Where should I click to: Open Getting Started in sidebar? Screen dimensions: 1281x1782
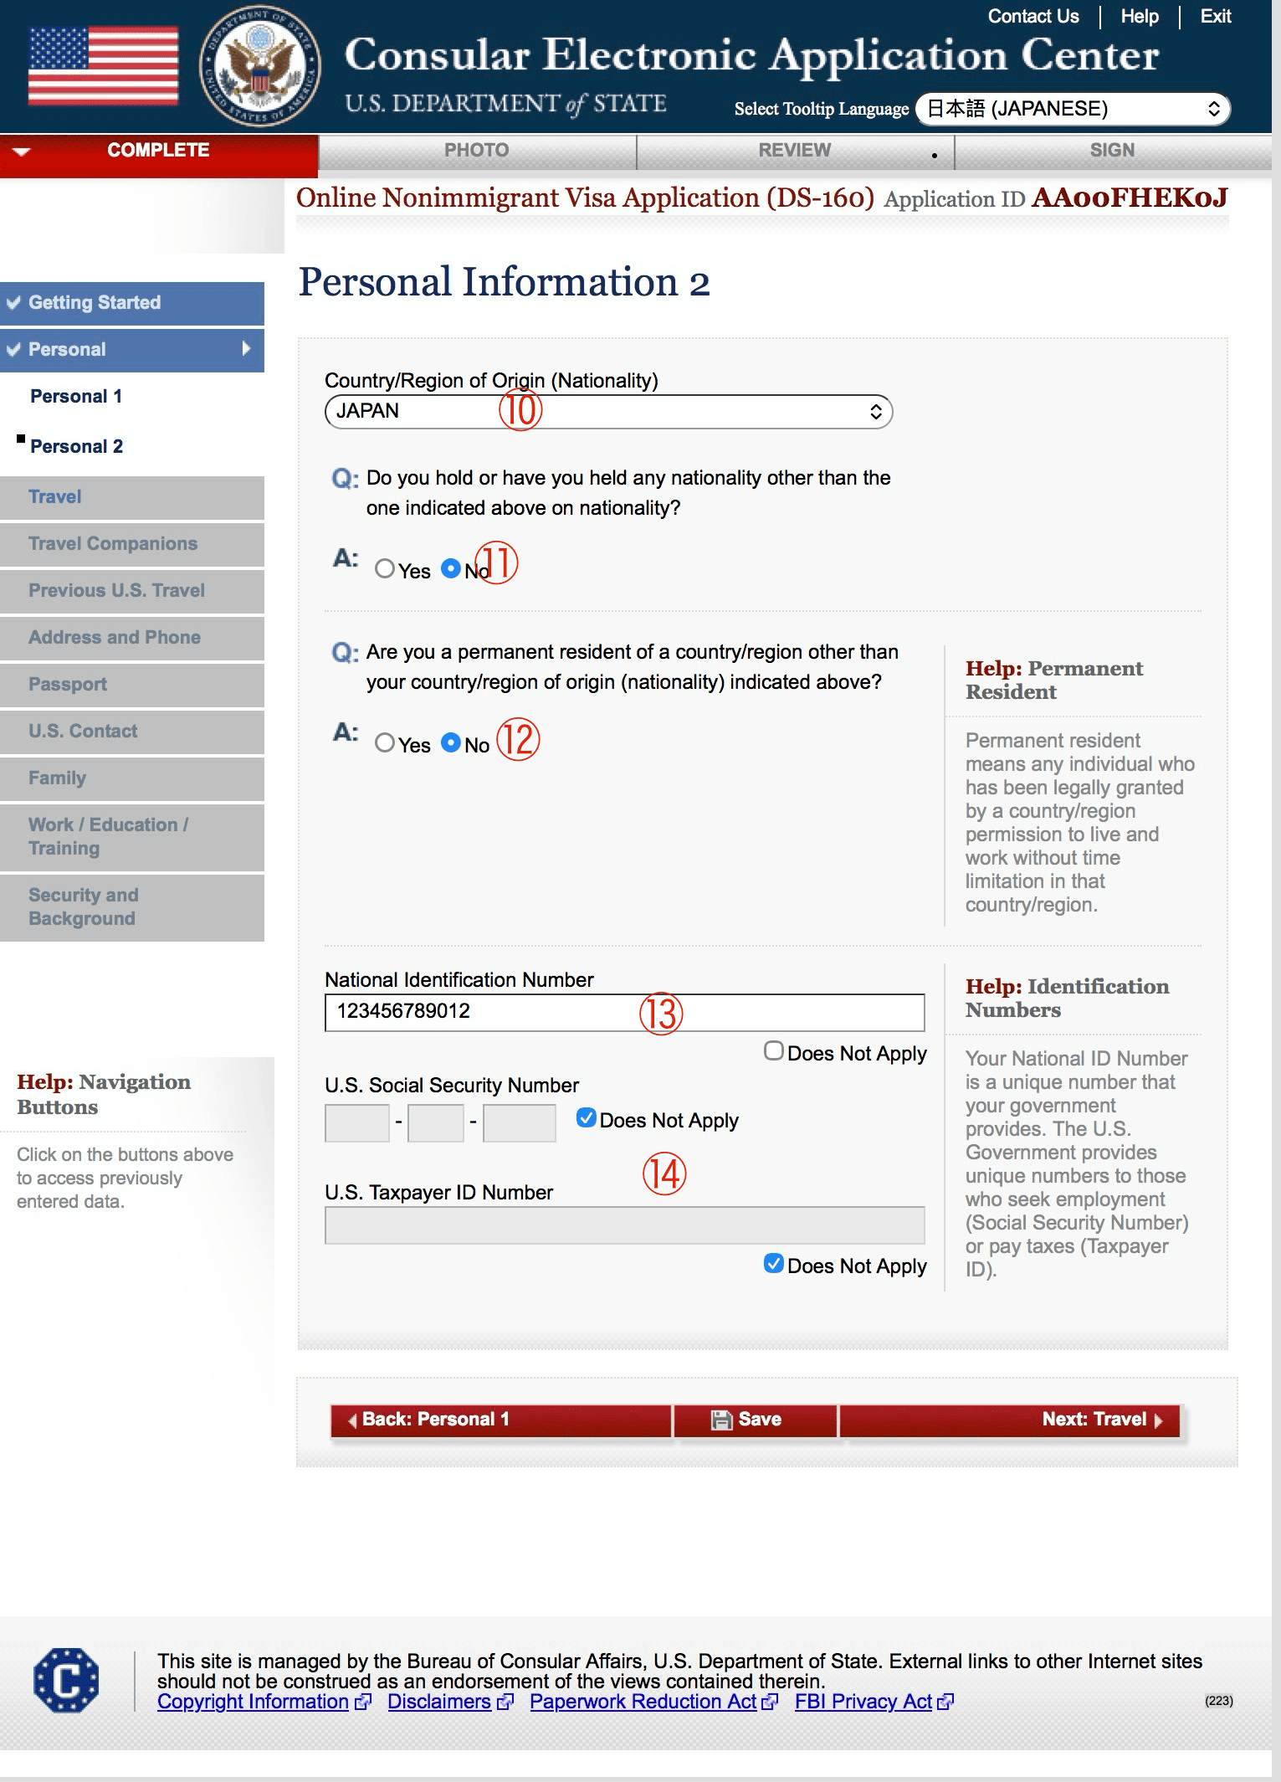[x=132, y=303]
